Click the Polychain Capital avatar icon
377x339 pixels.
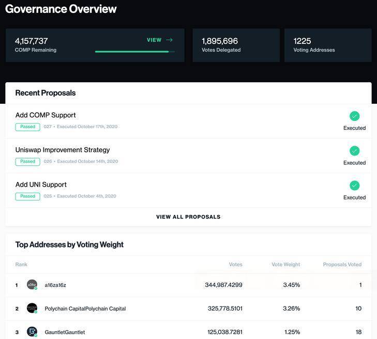pos(32,308)
